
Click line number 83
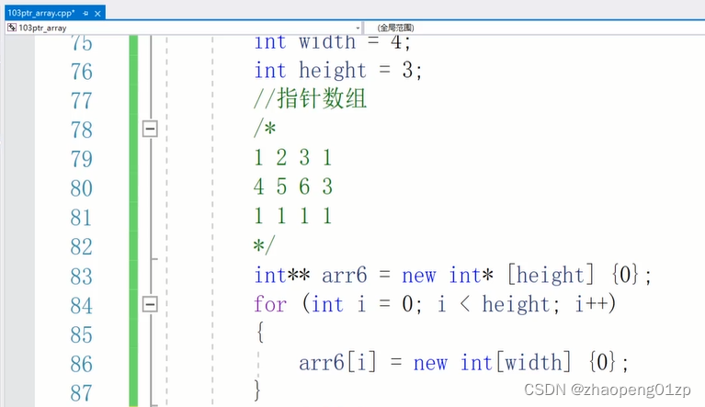(x=82, y=277)
